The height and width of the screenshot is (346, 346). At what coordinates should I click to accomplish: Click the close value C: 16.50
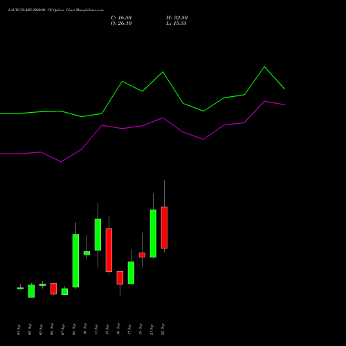[x=121, y=18]
